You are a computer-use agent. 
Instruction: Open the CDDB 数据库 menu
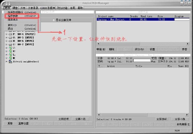[x=48, y=8]
